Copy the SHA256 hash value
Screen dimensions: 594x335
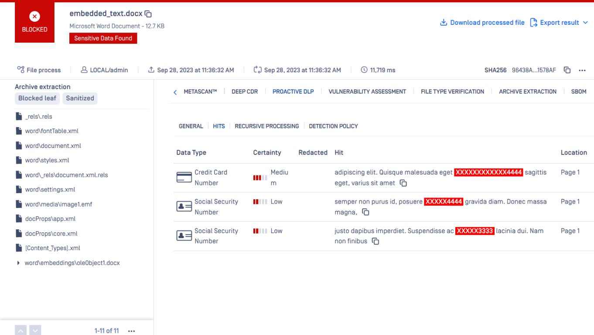coord(567,70)
